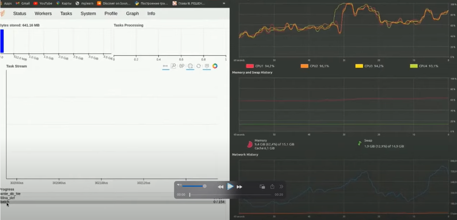Open the Bokeh logo link
The image size is (457, 220).
[215, 66]
